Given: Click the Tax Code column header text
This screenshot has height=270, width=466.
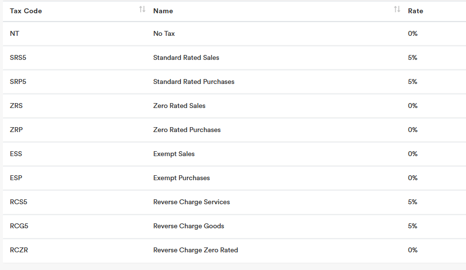Looking at the screenshot, I should (x=26, y=11).
